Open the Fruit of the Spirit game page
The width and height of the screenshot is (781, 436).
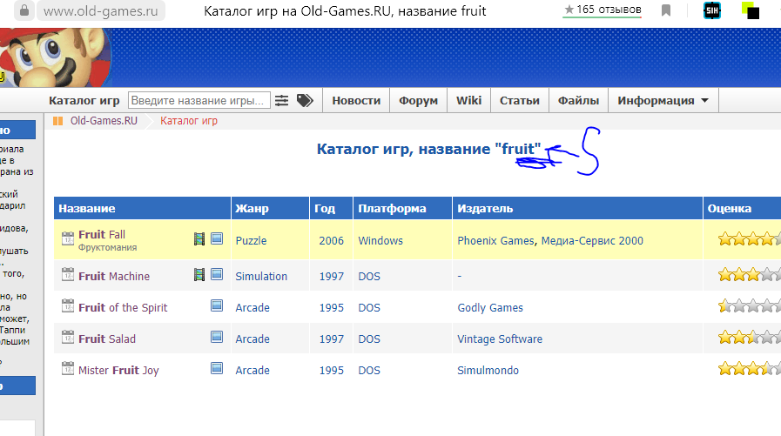[x=123, y=307]
